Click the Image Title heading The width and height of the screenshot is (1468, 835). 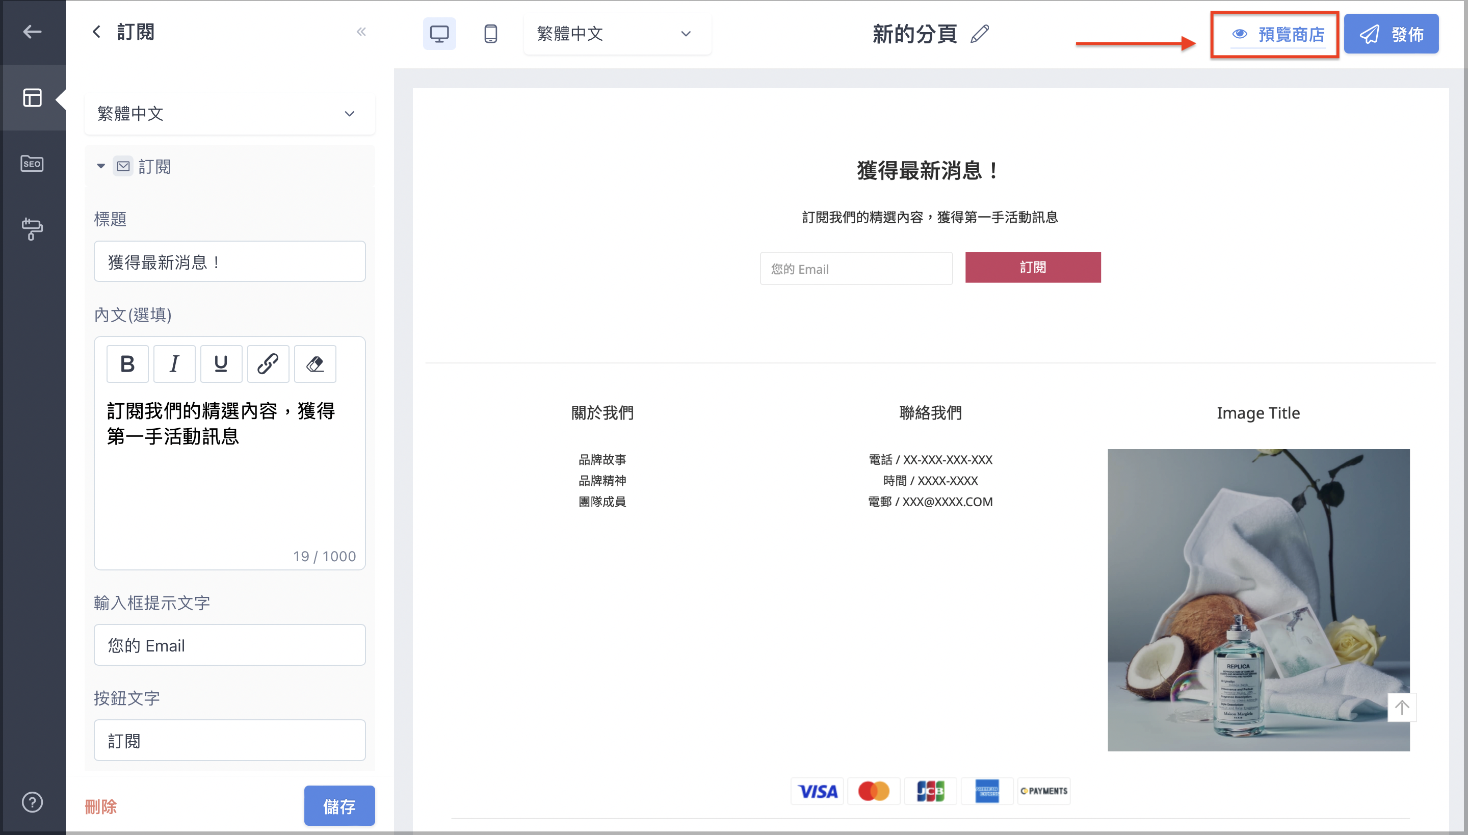coord(1258,413)
